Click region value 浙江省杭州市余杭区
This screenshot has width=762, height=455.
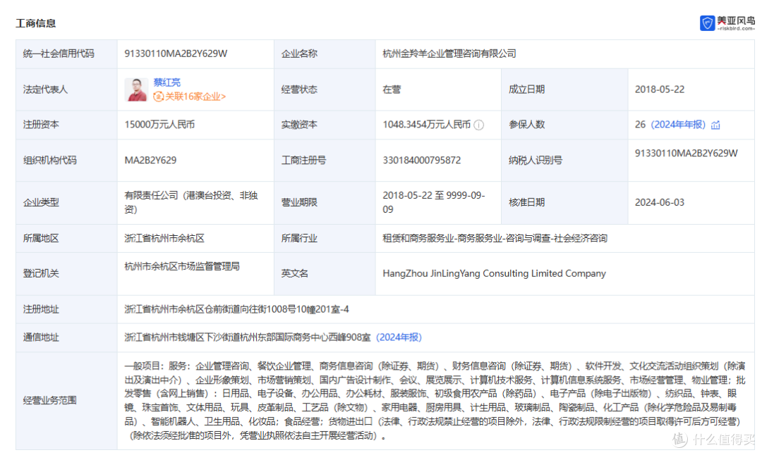[164, 238]
